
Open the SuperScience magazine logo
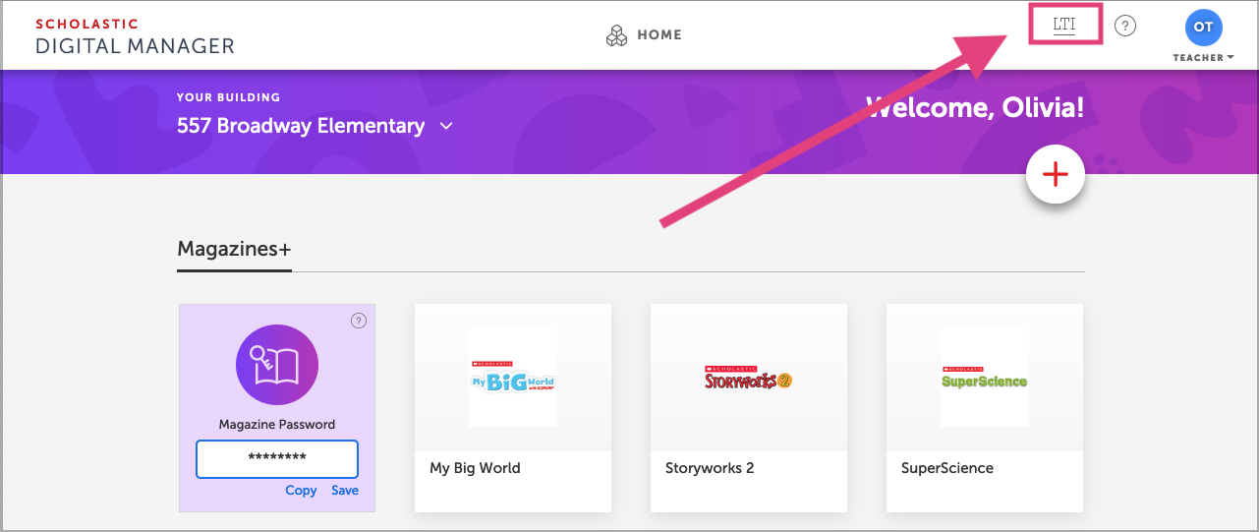984,380
